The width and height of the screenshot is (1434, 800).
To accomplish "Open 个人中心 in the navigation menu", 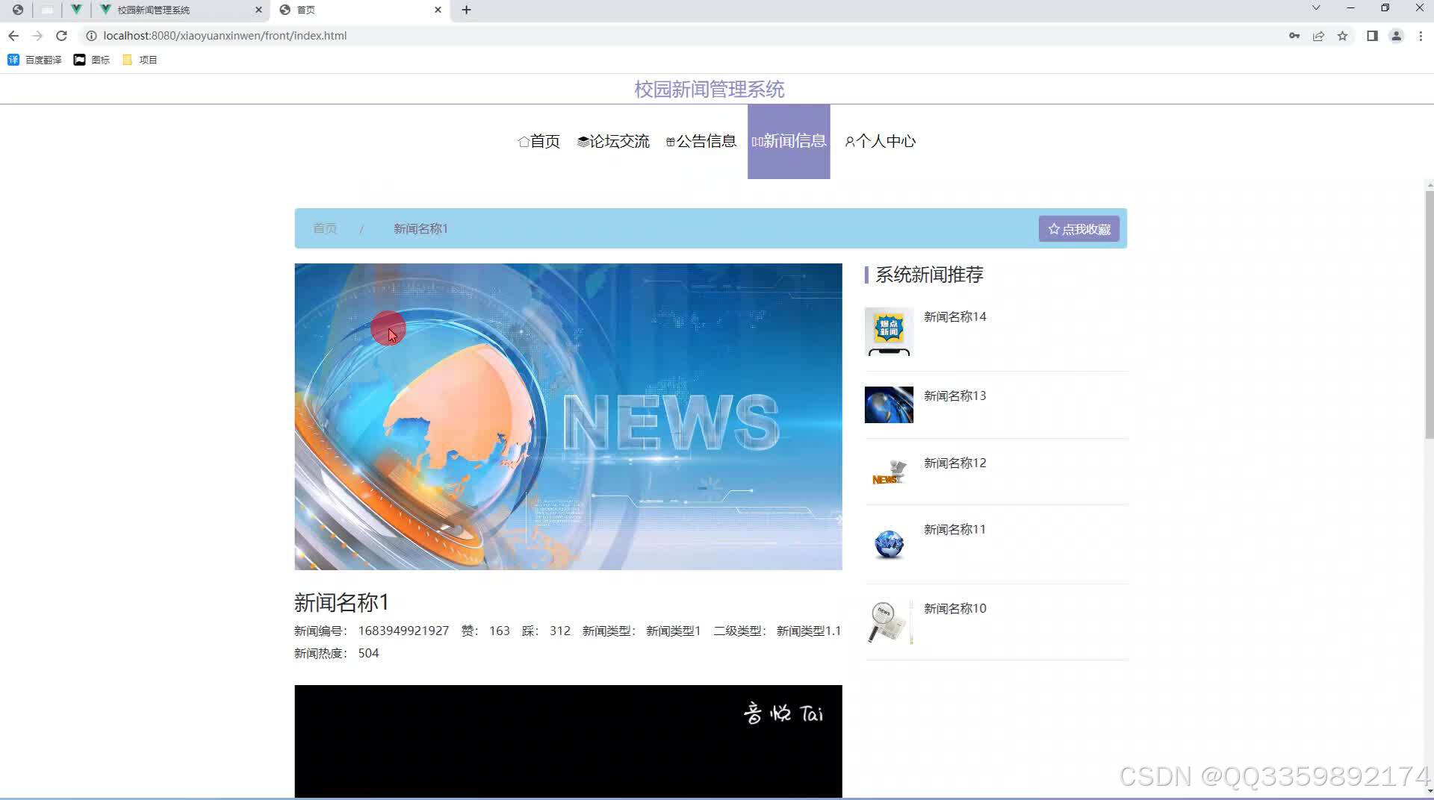I will tap(880, 141).
